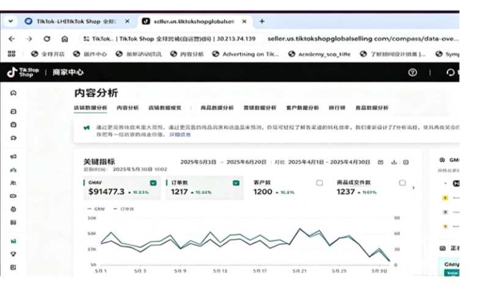Click the 5月 9 label on chart axis

[180, 271]
